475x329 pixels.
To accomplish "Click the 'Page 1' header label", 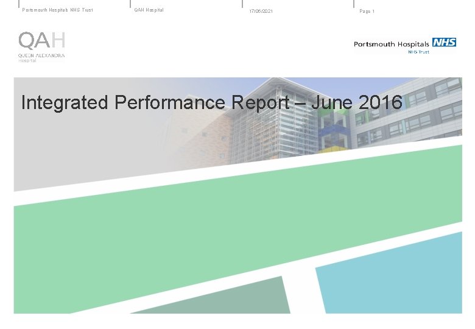I will coord(367,11).
